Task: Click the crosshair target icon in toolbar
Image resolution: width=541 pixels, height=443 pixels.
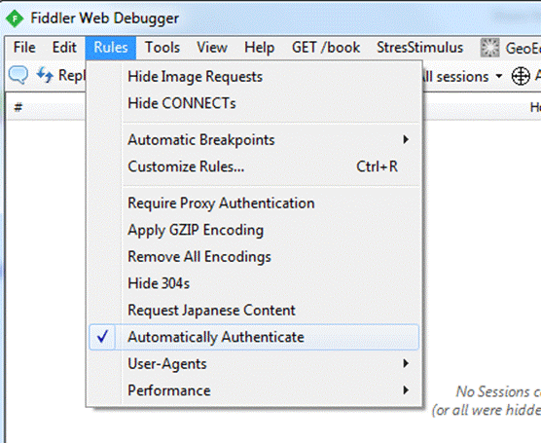Action: (x=521, y=76)
